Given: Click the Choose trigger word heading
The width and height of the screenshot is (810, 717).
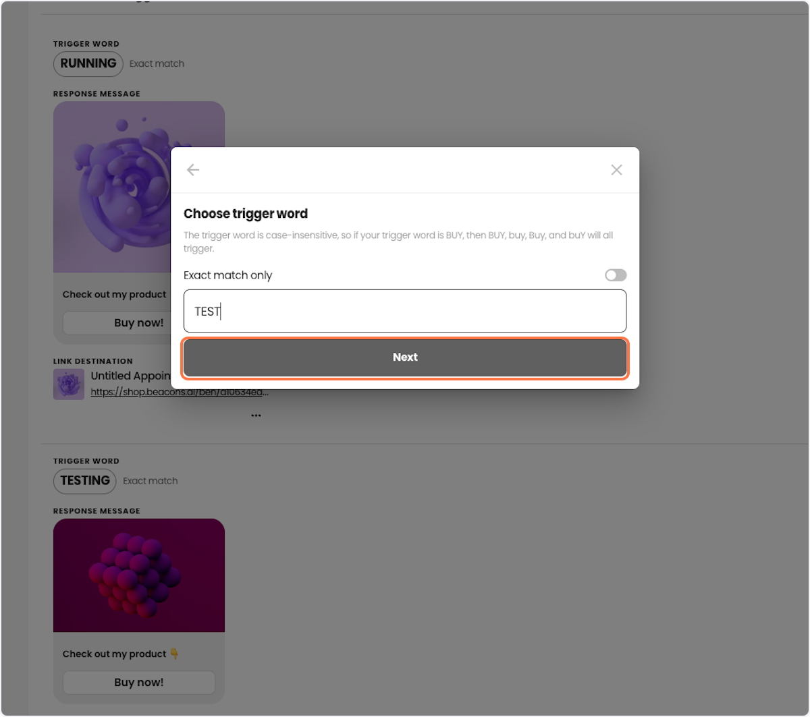Looking at the screenshot, I should pos(246,214).
